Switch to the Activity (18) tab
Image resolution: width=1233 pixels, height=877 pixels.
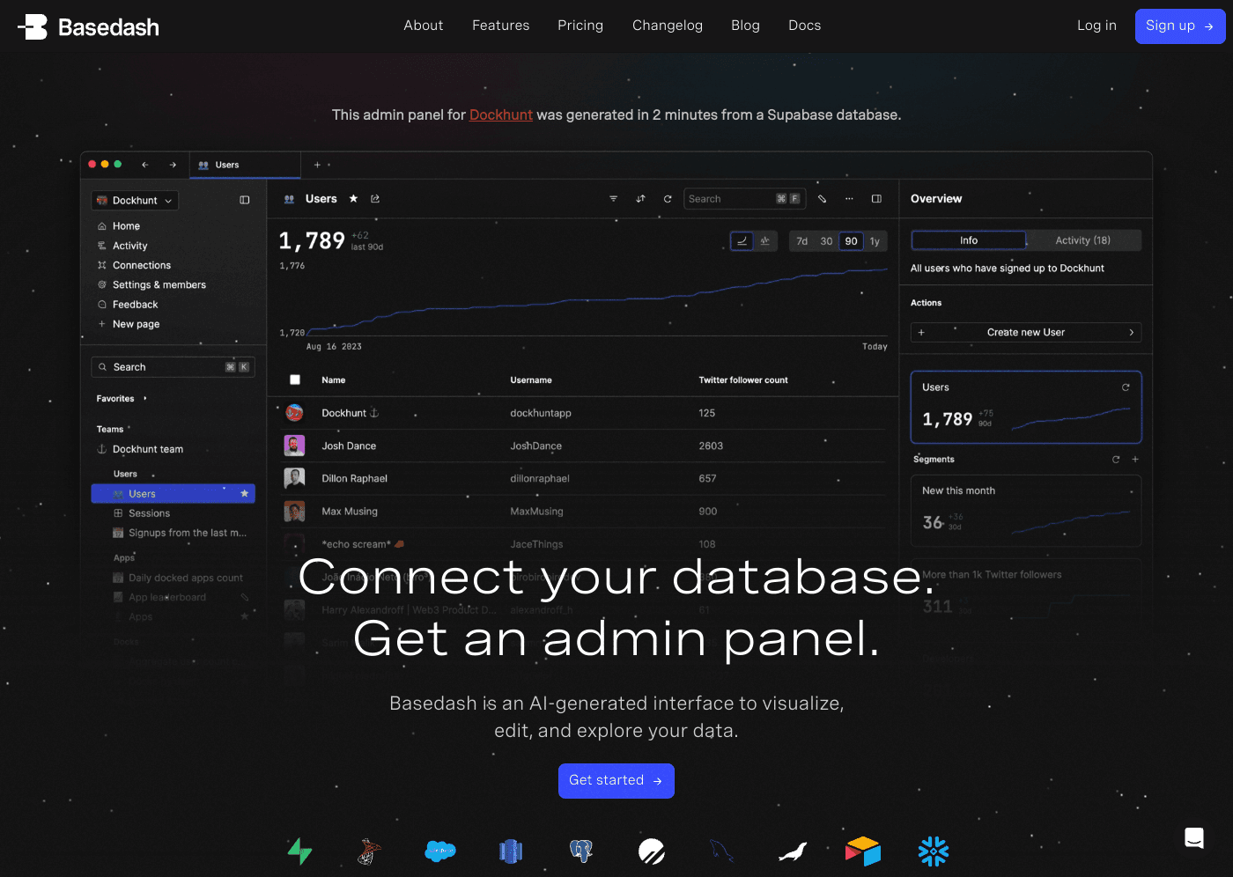1083,240
